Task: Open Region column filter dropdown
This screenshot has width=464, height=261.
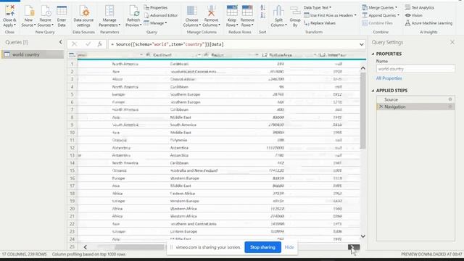Action: (256, 55)
